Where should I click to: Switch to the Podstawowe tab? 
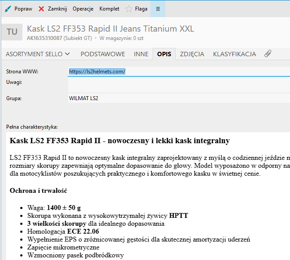[x=103, y=54]
